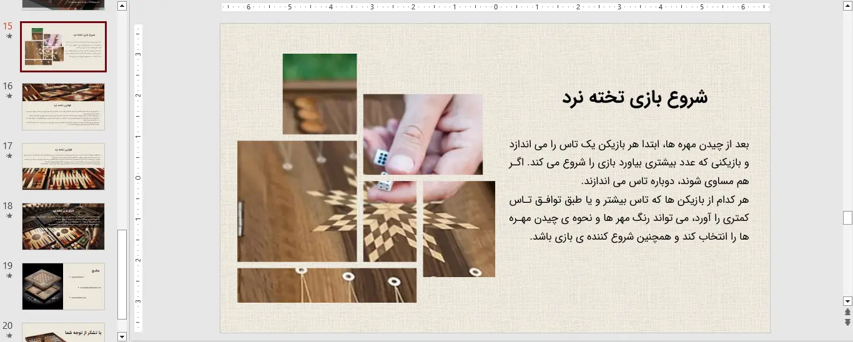The width and height of the screenshot is (853, 342).
Task: Go to next slide using double-down arrow
Action: point(847,322)
